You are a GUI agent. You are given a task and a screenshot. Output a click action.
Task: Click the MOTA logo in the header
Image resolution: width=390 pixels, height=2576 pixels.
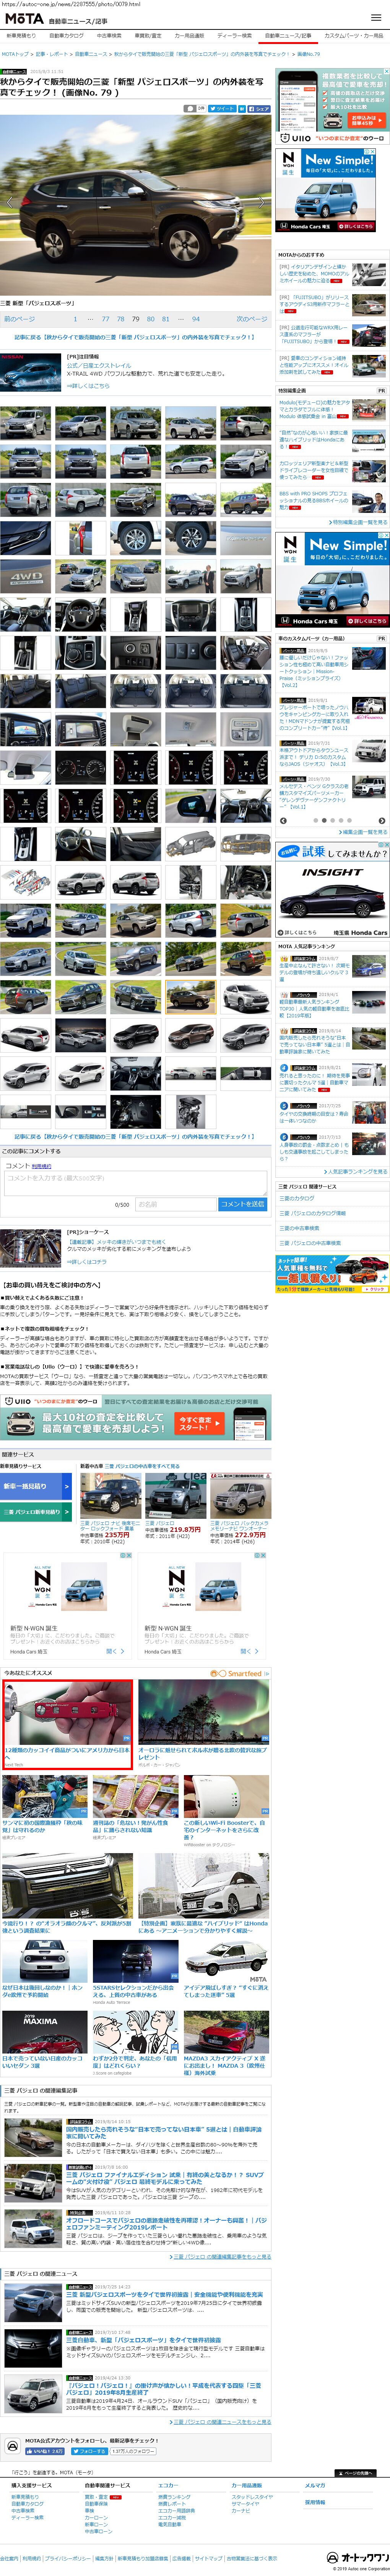[23, 18]
